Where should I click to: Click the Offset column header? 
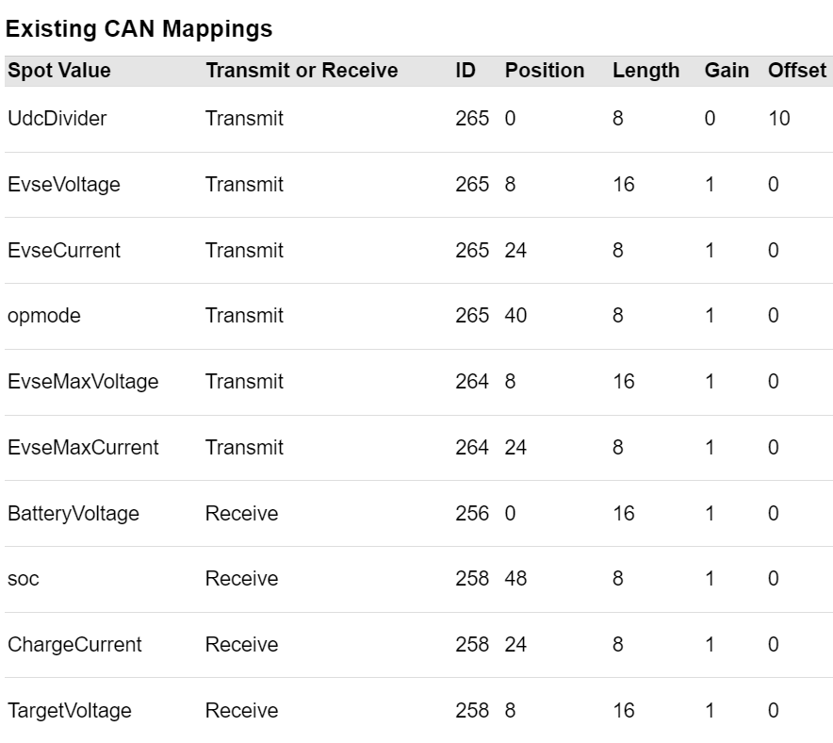(x=797, y=71)
